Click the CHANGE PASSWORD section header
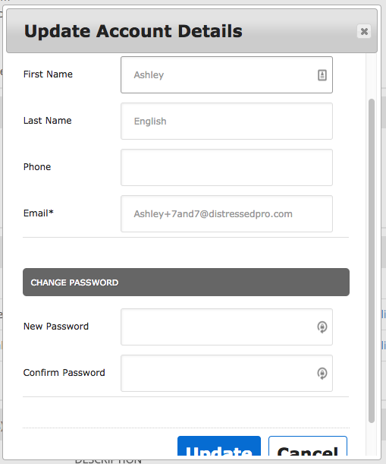This screenshot has width=386, height=464. (x=186, y=283)
